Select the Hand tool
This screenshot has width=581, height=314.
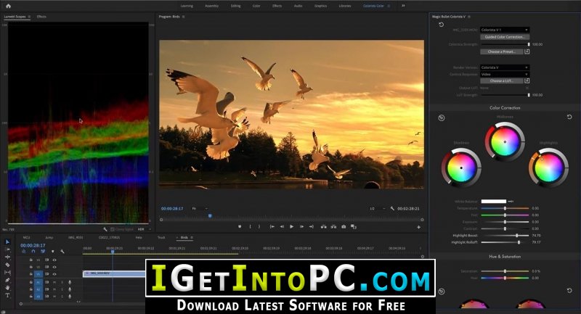pos(7,288)
